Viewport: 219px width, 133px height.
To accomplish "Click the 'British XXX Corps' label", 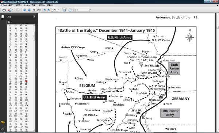I will [x=73, y=47].
